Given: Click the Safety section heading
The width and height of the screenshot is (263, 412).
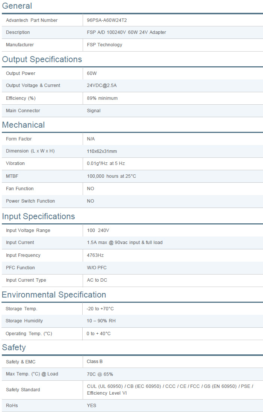Looking at the screenshot, I should pyautogui.click(x=14, y=348).
